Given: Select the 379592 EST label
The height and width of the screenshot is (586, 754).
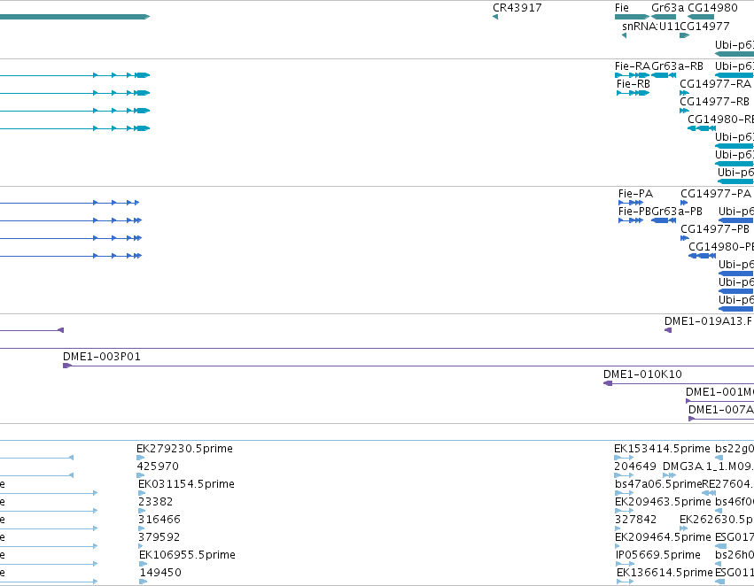Looking at the screenshot, I should [159, 536].
